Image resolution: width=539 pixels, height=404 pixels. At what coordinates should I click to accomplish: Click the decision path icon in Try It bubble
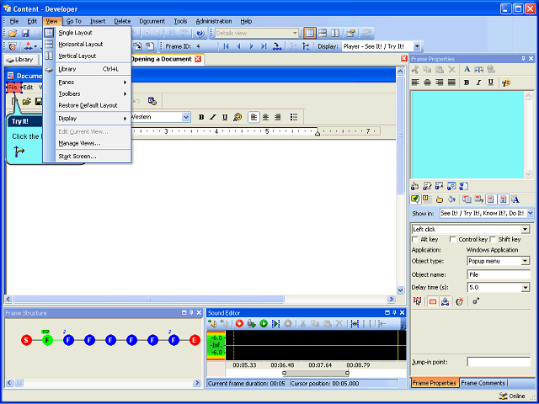point(19,151)
